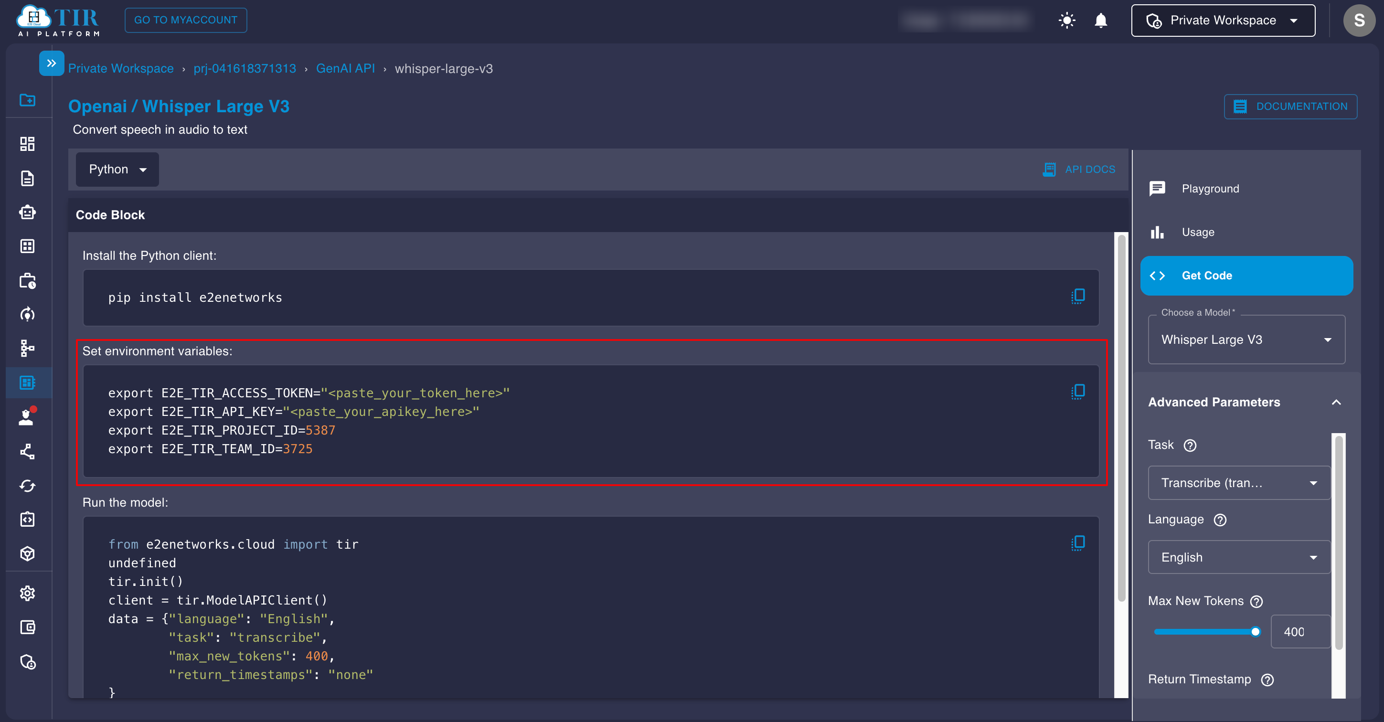Viewport: 1384px width, 722px height.
Task: Expand the sidebar with double-chevron button
Action: point(52,64)
